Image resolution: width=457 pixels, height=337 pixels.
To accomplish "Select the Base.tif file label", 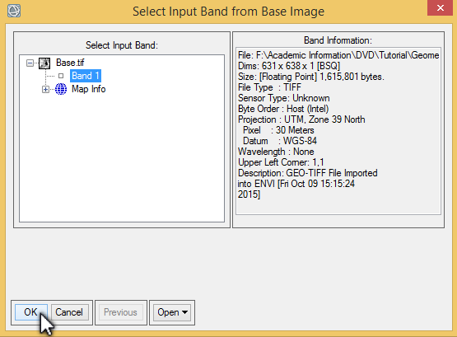I will pyautogui.click(x=70, y=63).
